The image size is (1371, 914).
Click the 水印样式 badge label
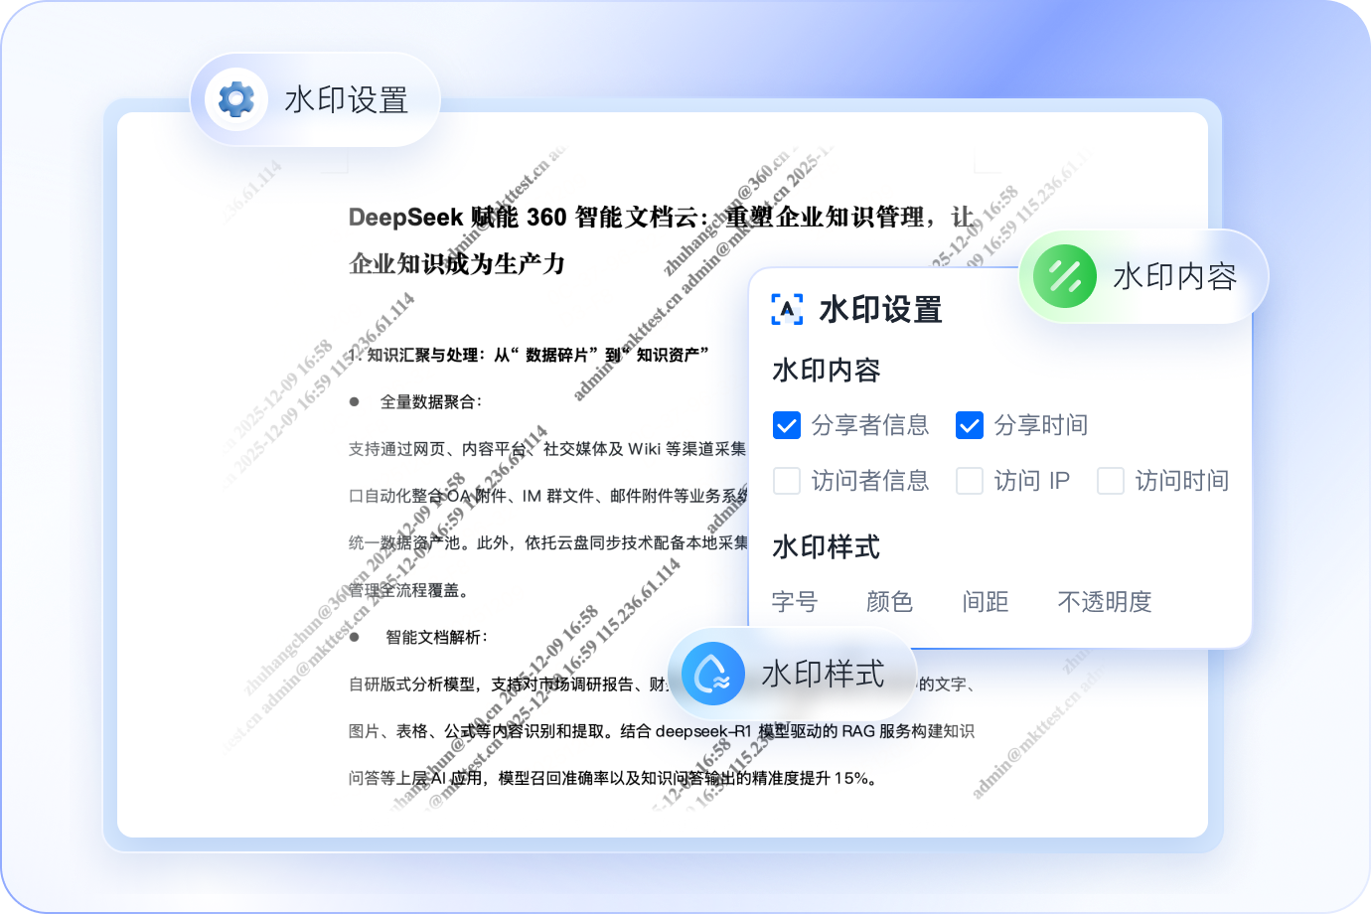coord(823,674)
